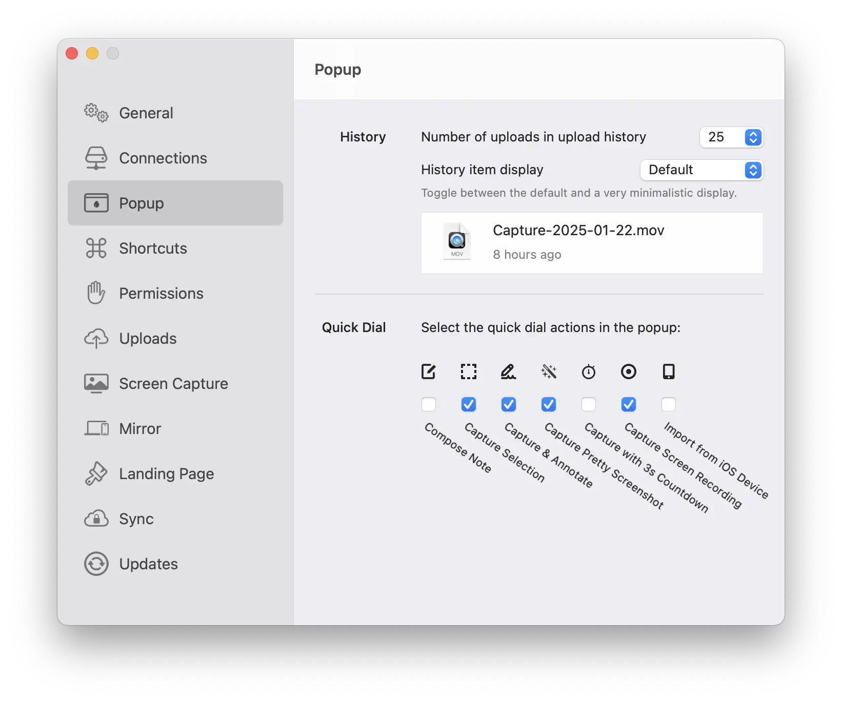Click the MOV file icon in history preview
The height and width of the screenshot is (701, 842).
[456, 241]
